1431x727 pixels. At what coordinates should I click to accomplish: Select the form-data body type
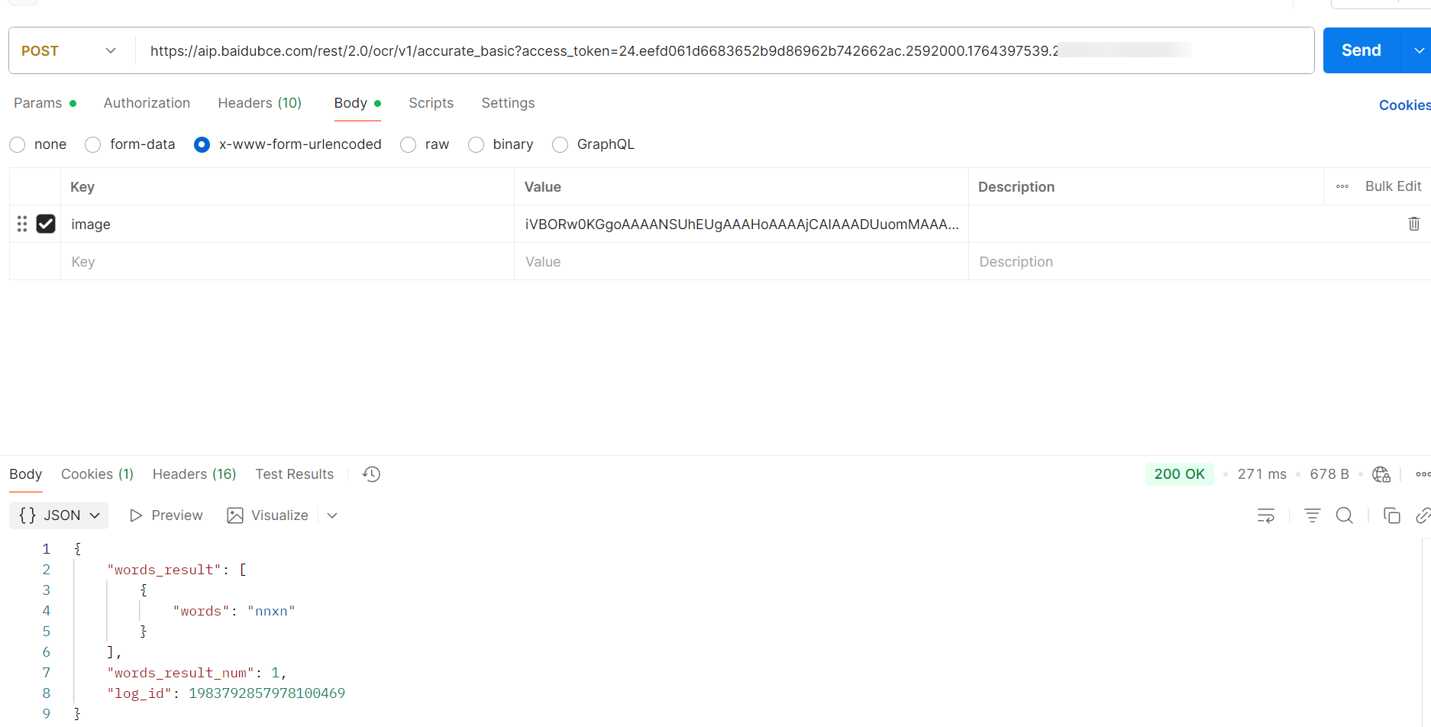point(93,144)
